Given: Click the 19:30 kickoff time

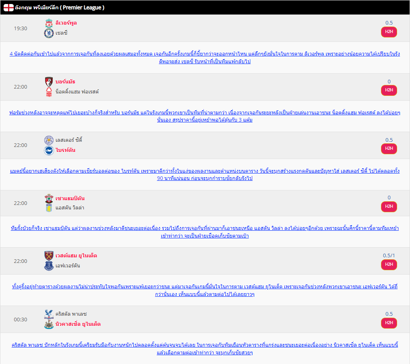Looking at the screenshot, I should (21, 28).
